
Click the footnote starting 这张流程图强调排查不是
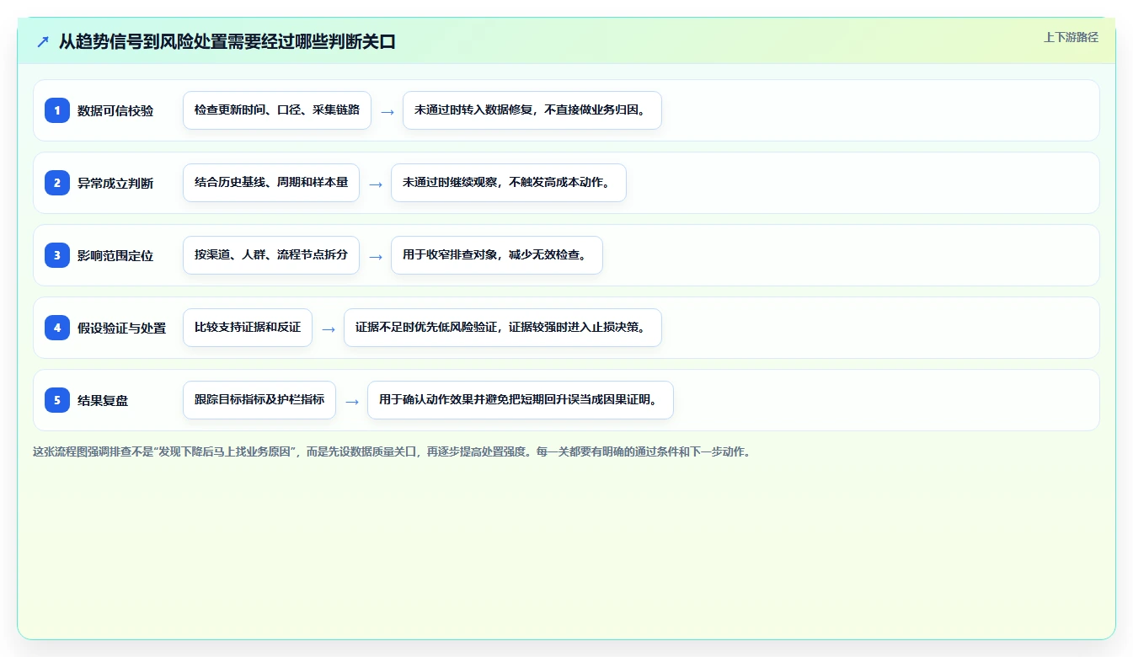[x=392, y=451]
